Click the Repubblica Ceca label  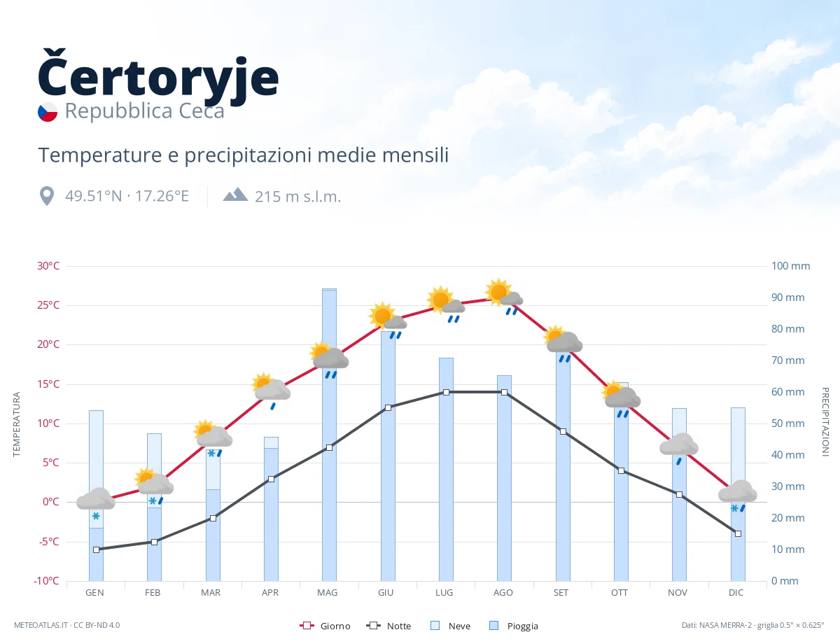click(x=145, y=111)
